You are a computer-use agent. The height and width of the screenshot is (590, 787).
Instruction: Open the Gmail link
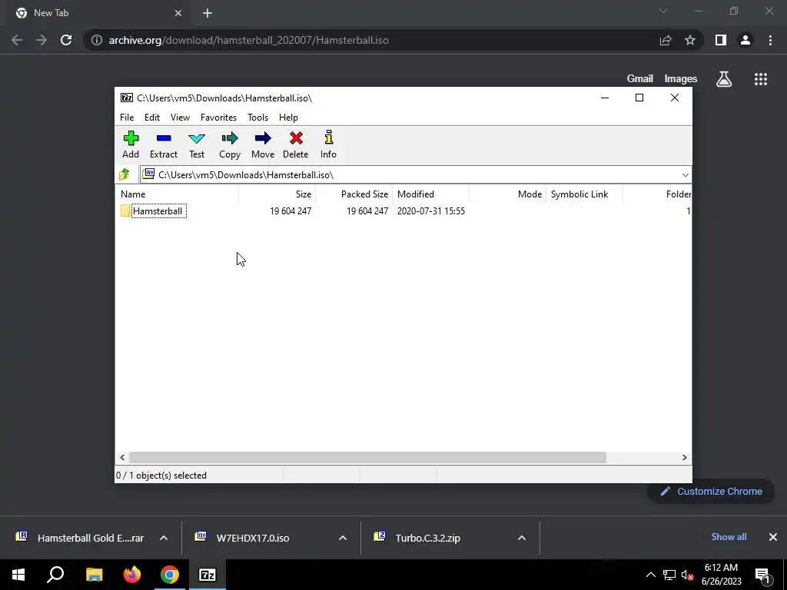coord(640,79)
